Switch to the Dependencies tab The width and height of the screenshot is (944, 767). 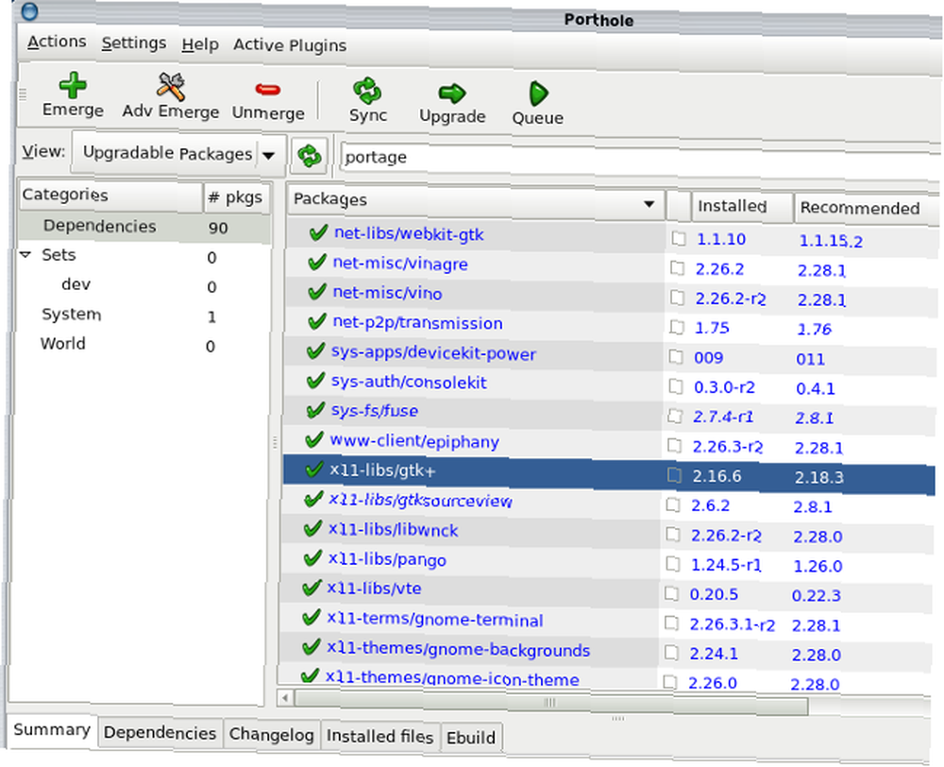[x=160, y=733]
